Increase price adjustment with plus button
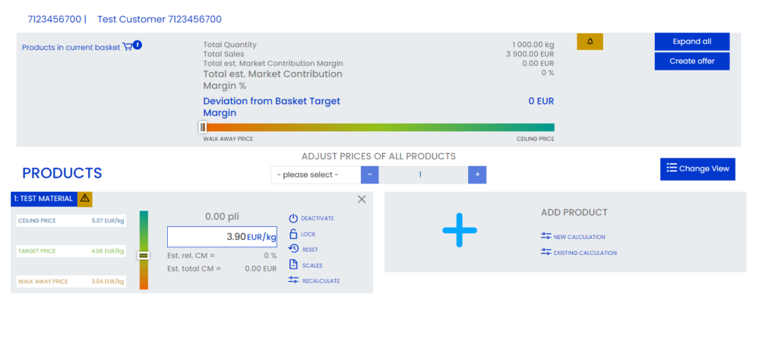Screen dimensions: 778x339 click(477, 175)
